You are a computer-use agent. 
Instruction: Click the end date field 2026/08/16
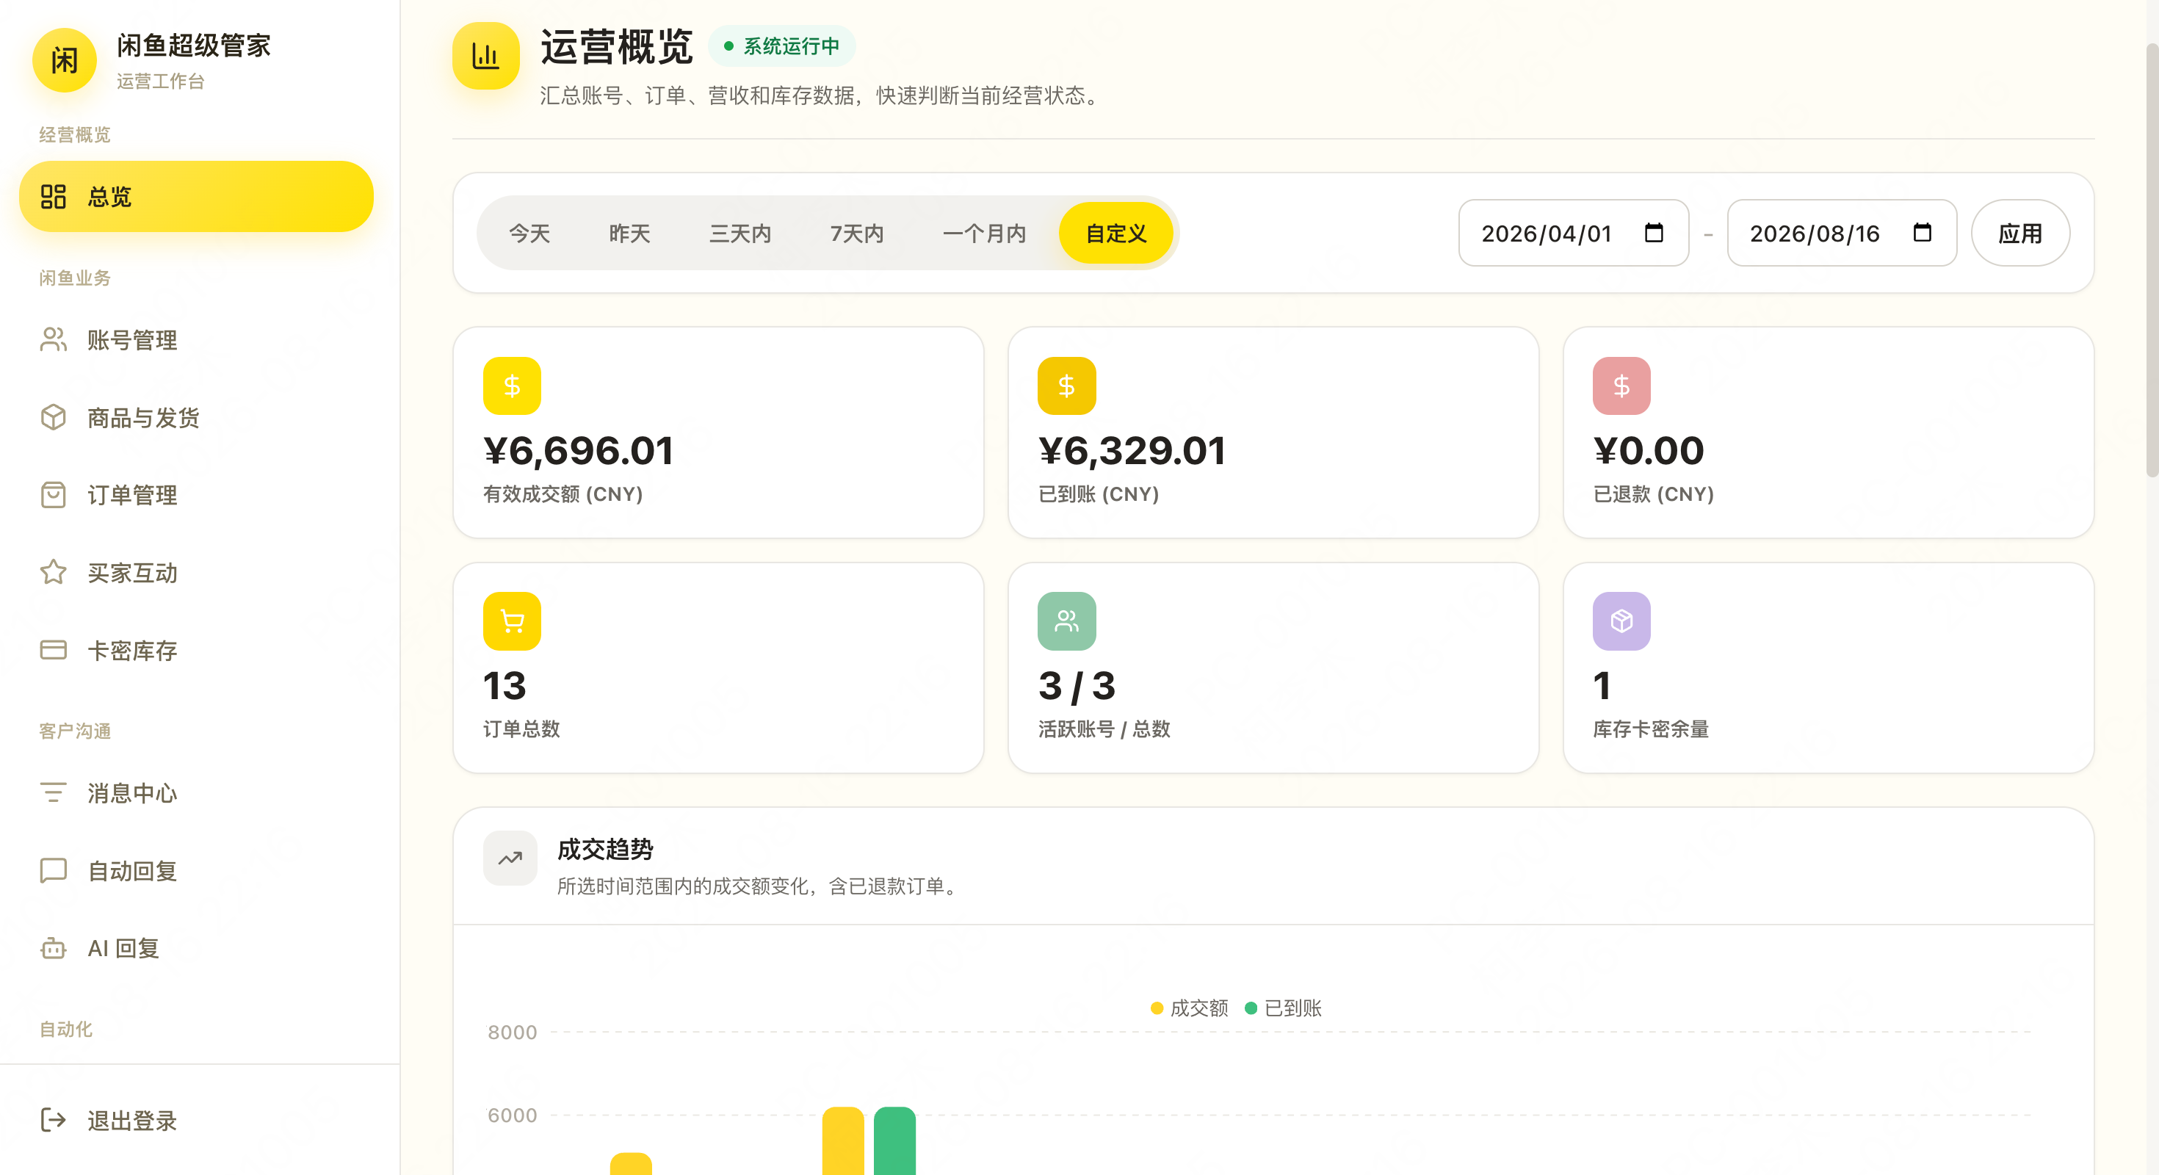click(x=1841, y=233)
